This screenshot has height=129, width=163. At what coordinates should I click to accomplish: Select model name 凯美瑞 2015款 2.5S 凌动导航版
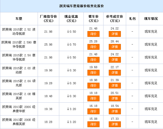pos(19,32)
